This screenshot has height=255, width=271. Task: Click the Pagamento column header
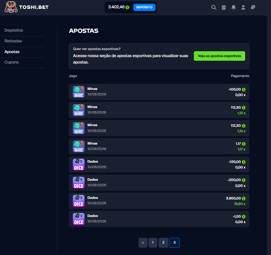pos(240,76)
